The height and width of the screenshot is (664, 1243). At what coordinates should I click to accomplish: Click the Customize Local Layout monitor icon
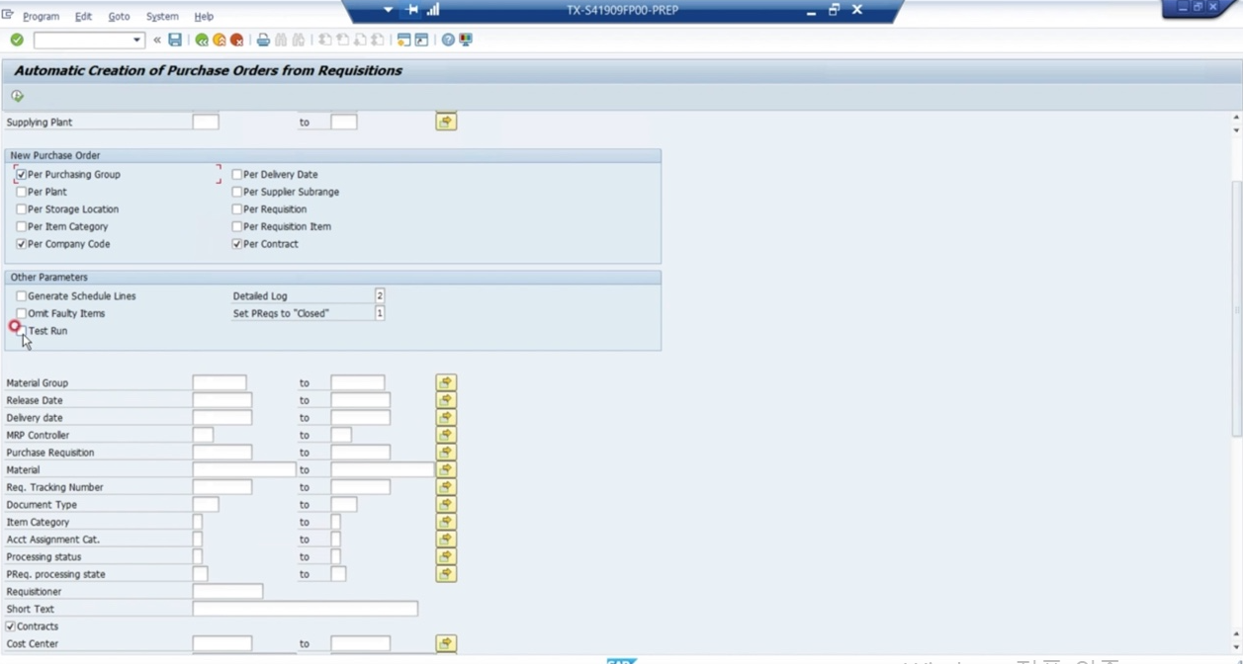tap(466, 40)
